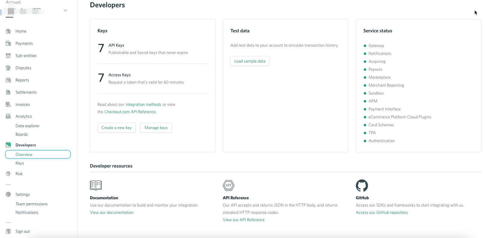Click the Payments card icon
Viewport: 485px width, 238px height.
tap(8, 43)
